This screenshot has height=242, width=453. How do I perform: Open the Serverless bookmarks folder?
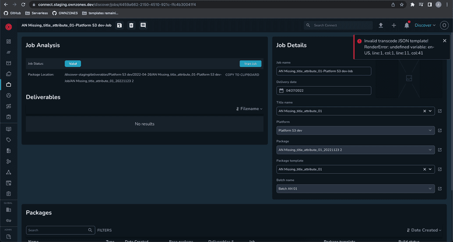tap(36, 13)
